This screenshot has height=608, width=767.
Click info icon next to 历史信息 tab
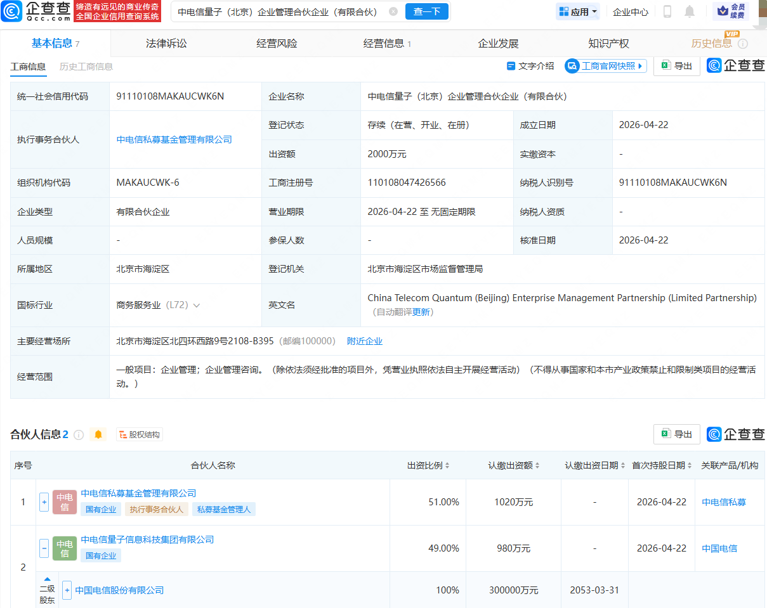[x=743, y=44]
